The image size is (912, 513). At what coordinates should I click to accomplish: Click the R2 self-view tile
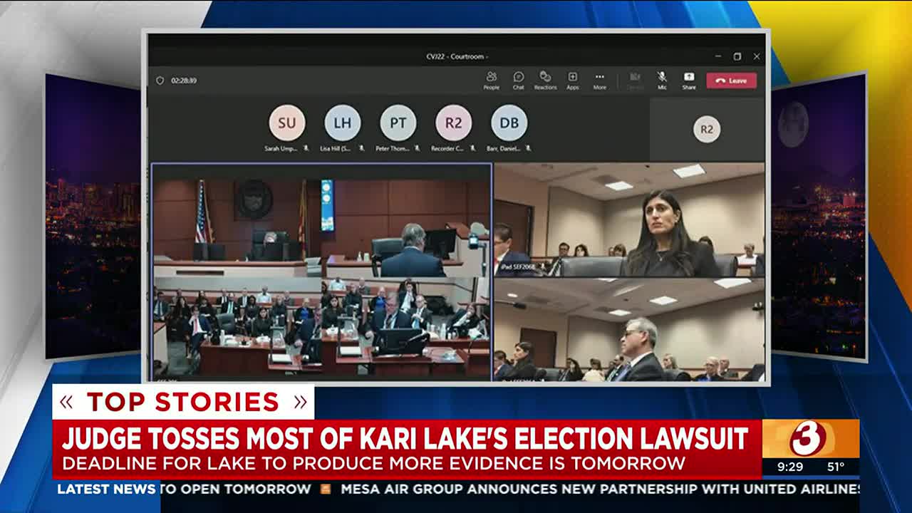point(707,129)
